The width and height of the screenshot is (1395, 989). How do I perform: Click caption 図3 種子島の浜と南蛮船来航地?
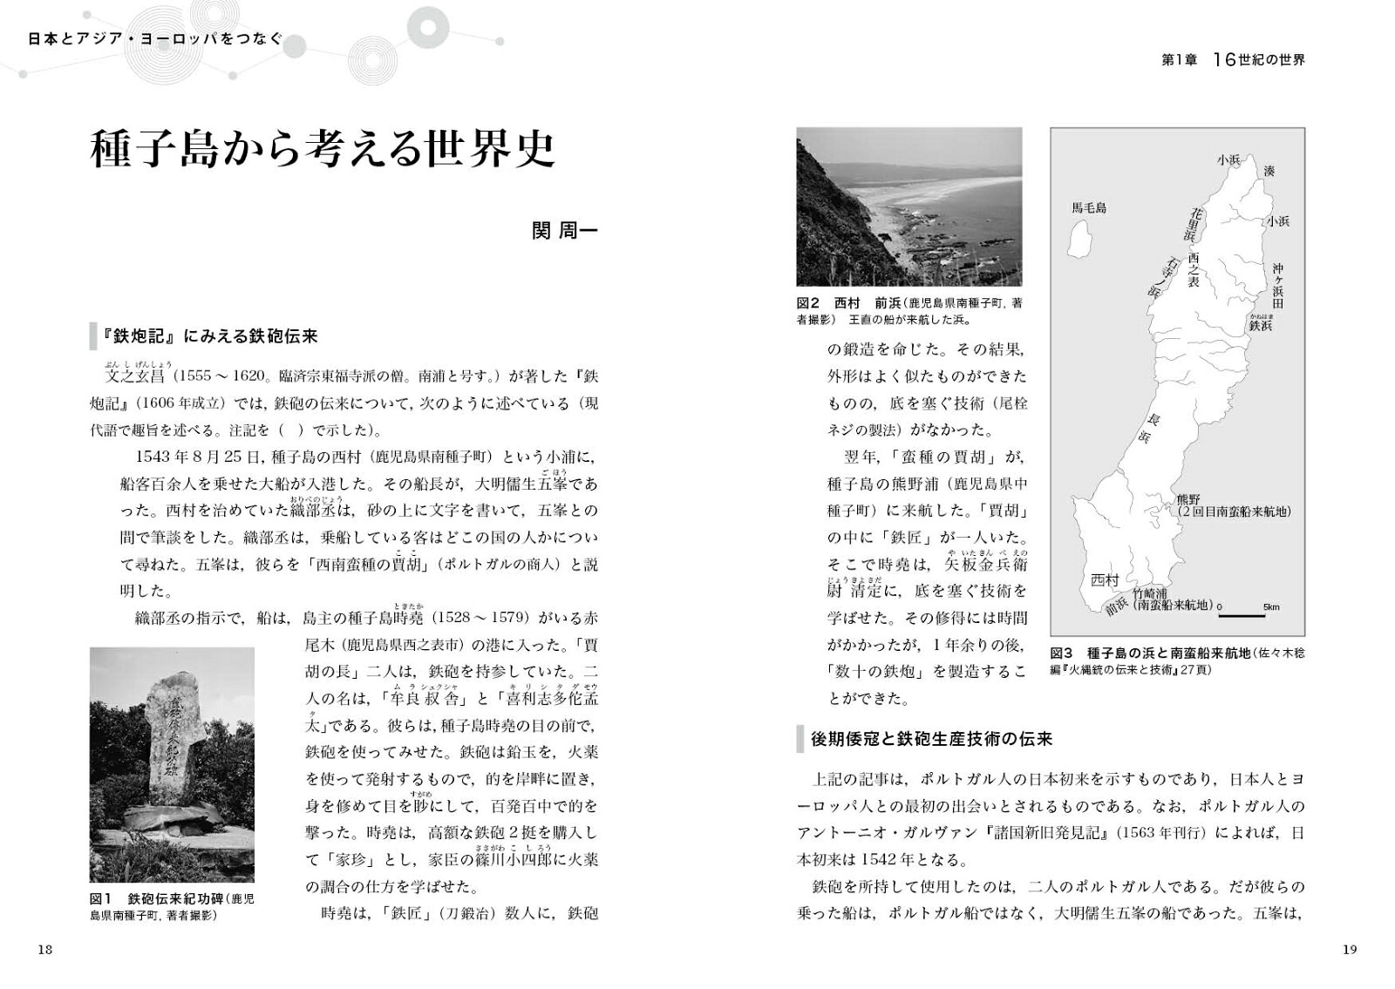coord(1177,661)
